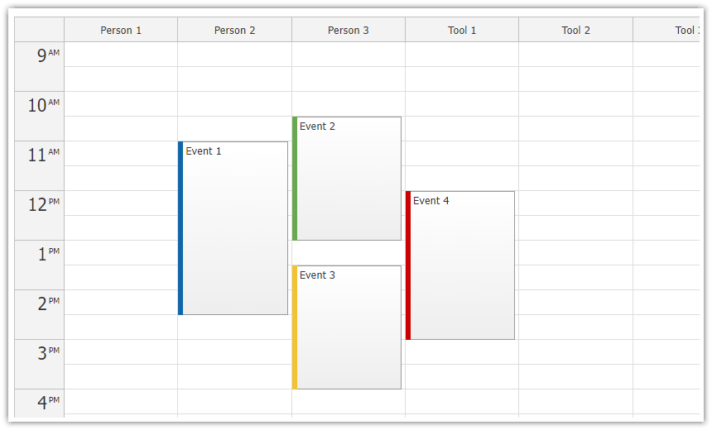
Task: Select the Event 2 block
Action: coord(346,179)
